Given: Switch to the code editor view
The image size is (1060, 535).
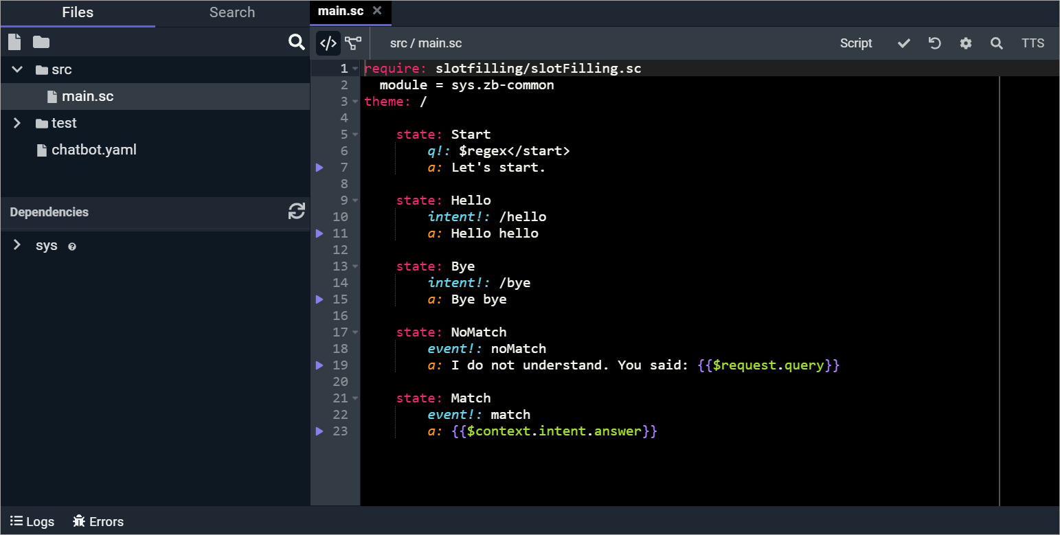Looking at the screenshot, I should point(328,43).
